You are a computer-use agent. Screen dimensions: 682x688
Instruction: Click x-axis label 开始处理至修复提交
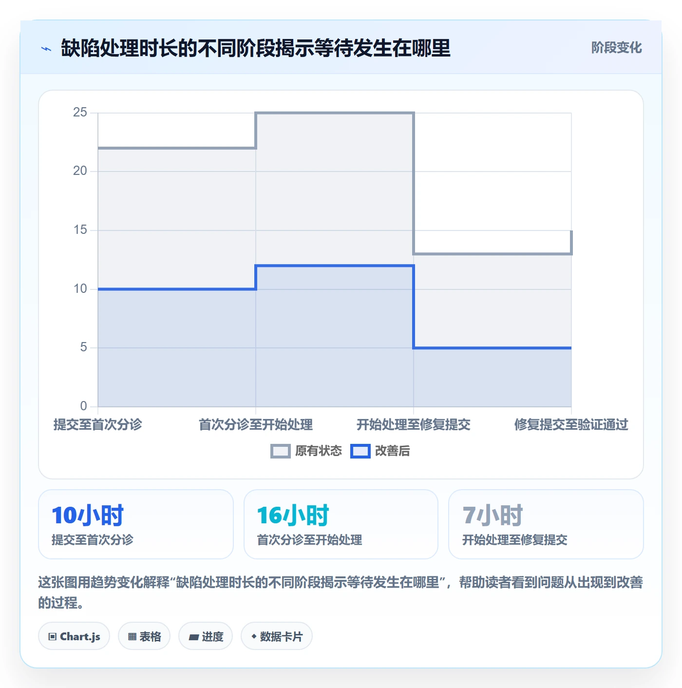[414, 425]
